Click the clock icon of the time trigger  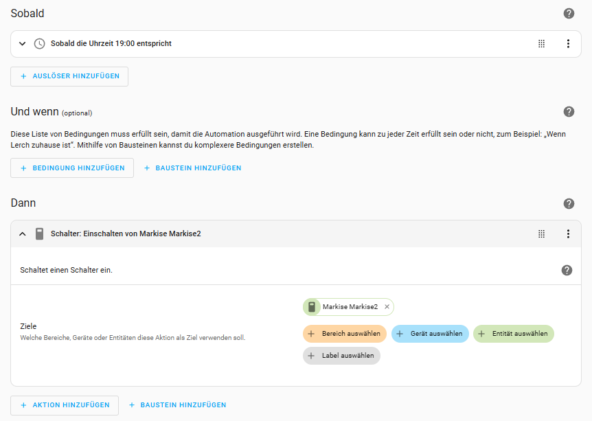tap(40, 43)
